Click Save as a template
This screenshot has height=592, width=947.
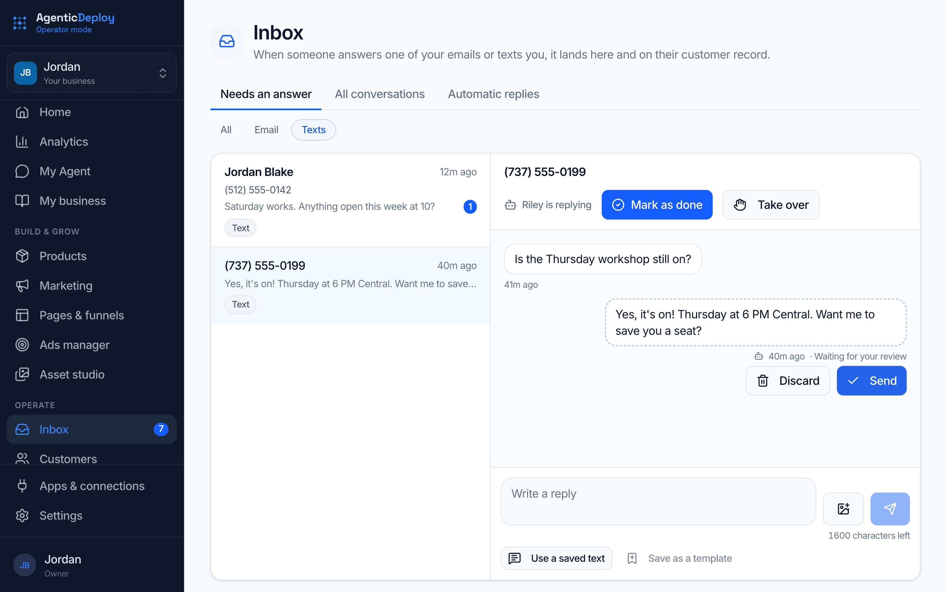click(x=680, y=558)
